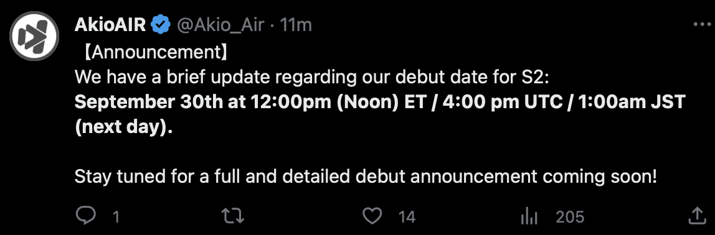This screenshot has width=715, height=235.
Task: Click the reply count of 1
Action: click(116, 217)
